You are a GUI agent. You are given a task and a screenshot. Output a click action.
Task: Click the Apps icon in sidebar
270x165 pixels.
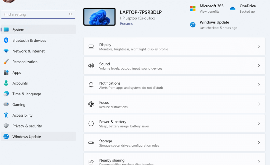tap(6, 72)
